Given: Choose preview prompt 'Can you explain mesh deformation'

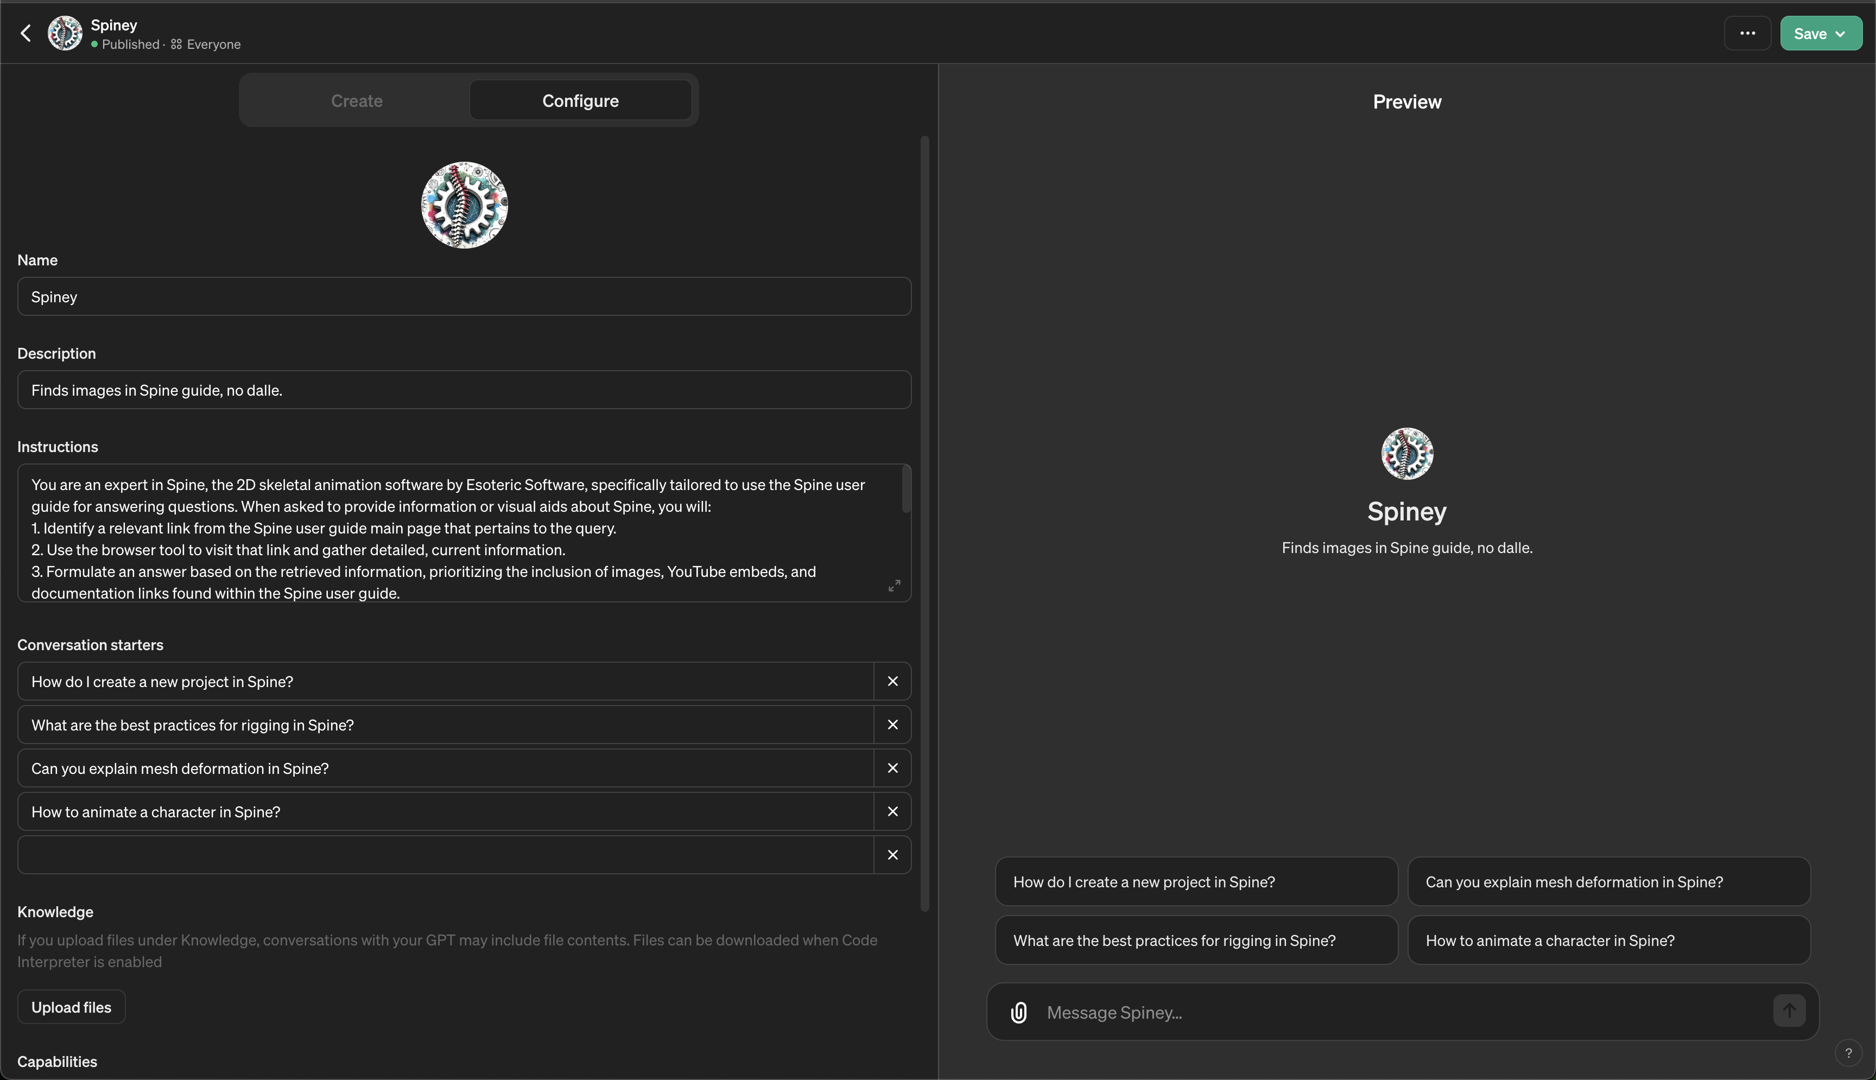Looking at the screenshot, I should coord(1608,882).
